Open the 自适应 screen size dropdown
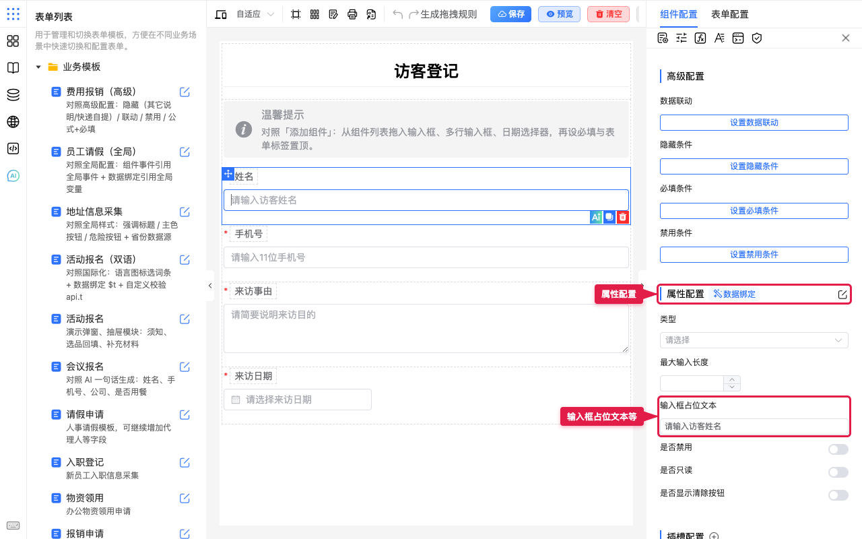Screen dimensions: 862x539 coord(255,14)
